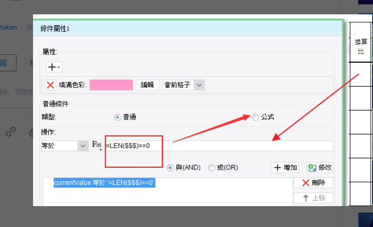The image size is (373, 227).
Task: Click the 上移 move-up button
Action: (313, 198)
